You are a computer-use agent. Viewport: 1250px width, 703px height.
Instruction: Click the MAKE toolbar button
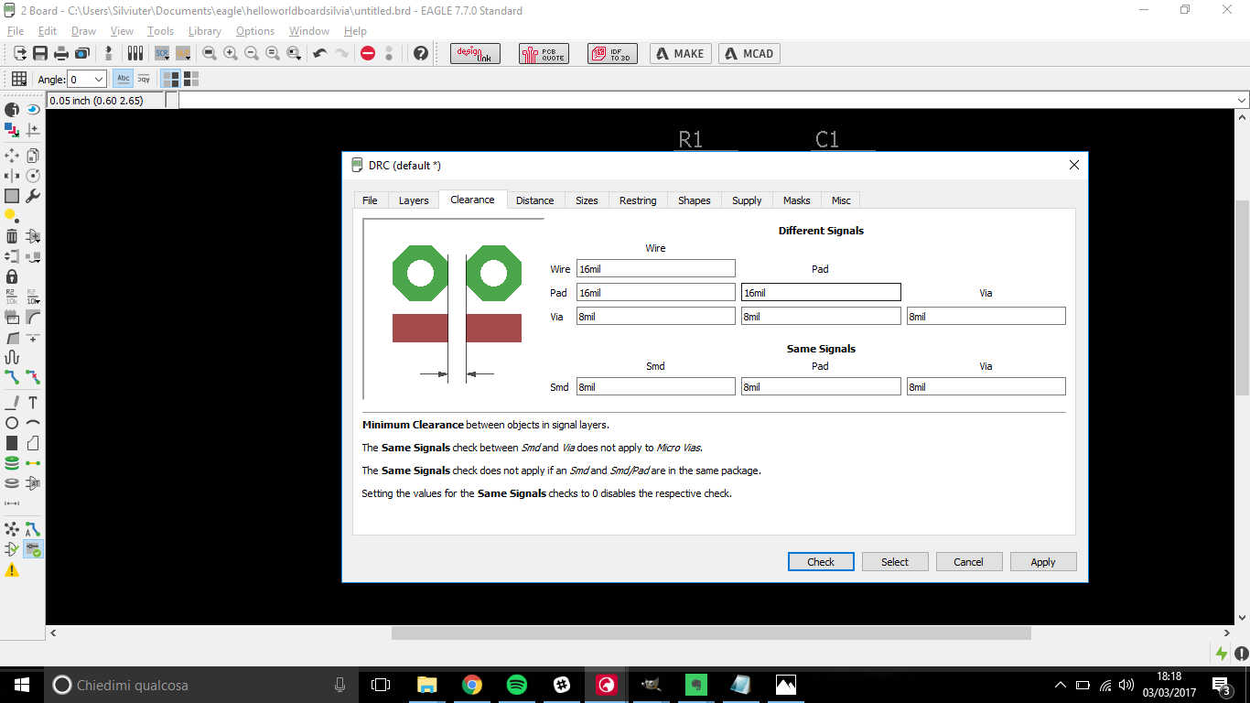pos(680,53)
